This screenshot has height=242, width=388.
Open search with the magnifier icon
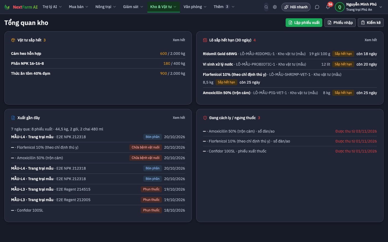pos(266,7)
